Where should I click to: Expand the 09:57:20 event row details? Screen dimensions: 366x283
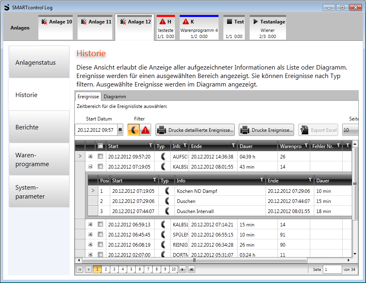(x=90, y=156)
